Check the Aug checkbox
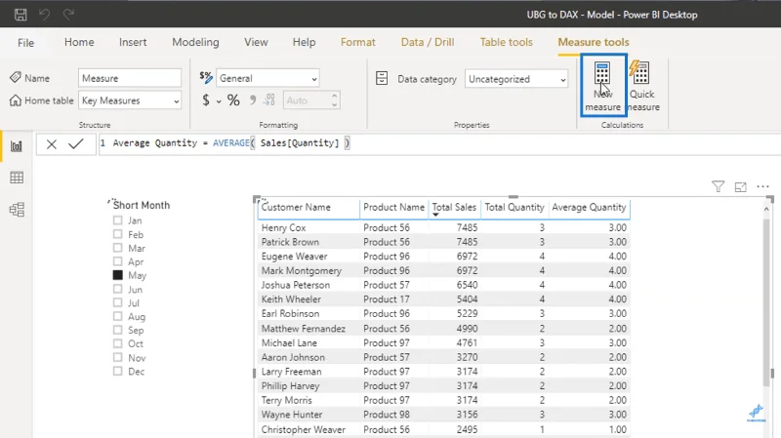This screenshot has height=438, width=781. [x=117, y=316]
